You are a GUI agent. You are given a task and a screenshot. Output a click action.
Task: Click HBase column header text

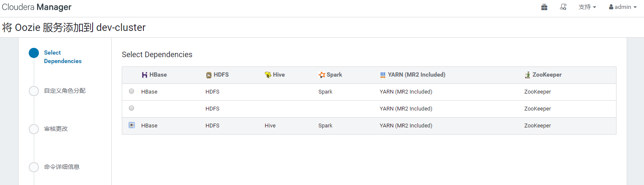(158, 75)
